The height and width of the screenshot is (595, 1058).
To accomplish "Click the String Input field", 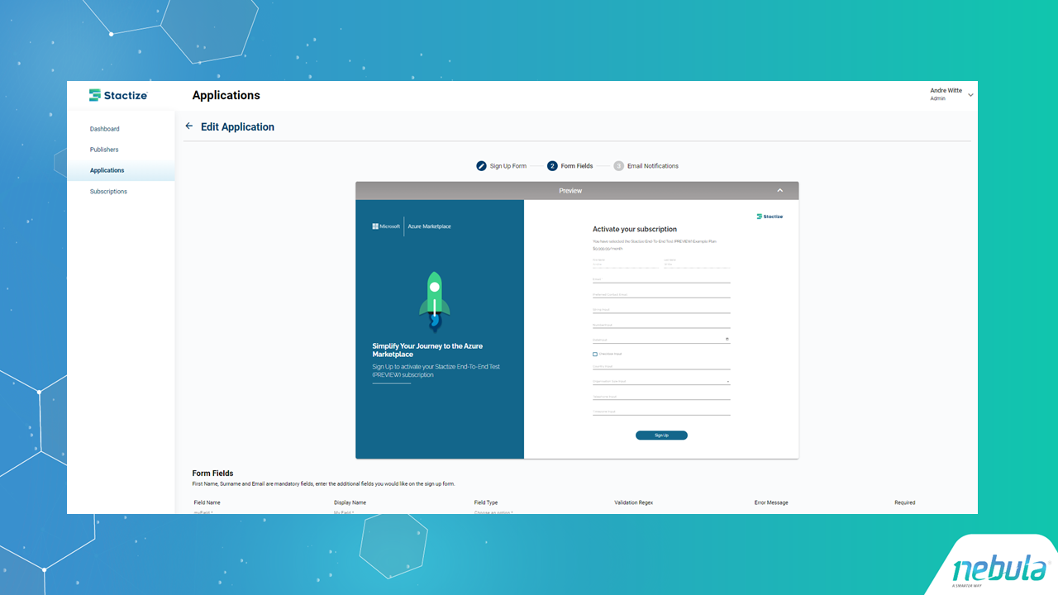I will [661, 309].
